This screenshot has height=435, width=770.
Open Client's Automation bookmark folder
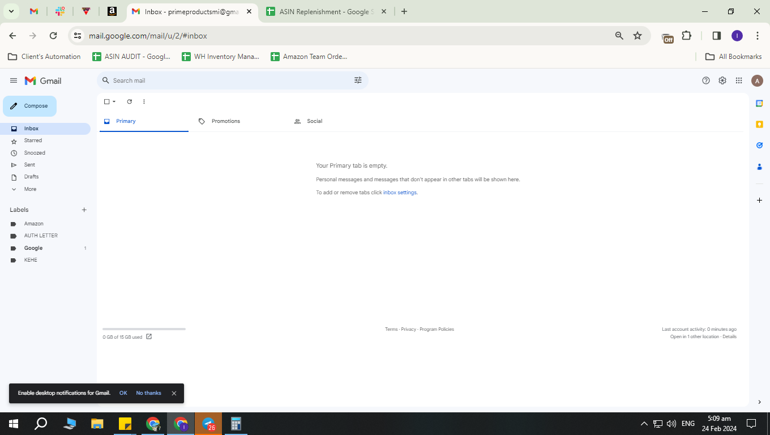pyautogui.click(x=44, y=57)
